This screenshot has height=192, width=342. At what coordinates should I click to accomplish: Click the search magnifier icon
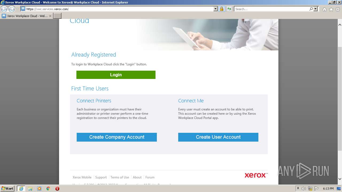[311, 9]
